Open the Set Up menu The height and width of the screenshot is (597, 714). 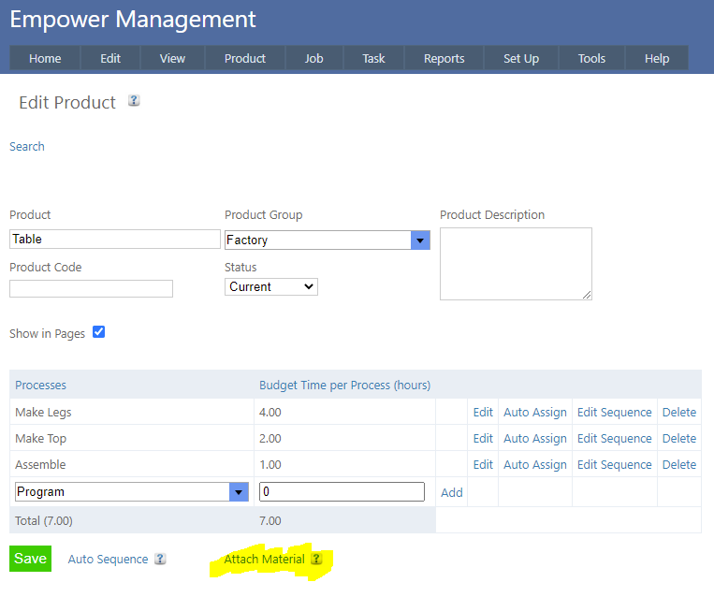[520, 58]
